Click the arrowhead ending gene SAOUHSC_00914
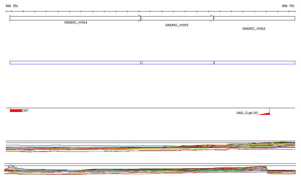This screenshot has height=180, width=301. tap(141, 18)
